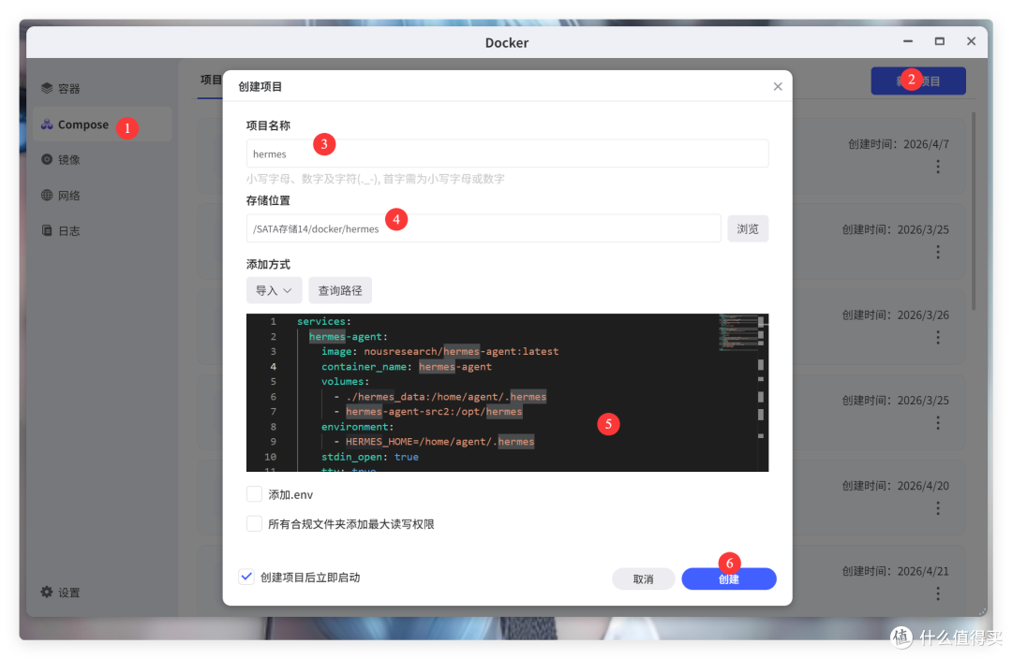Open 设置 settings gear icon
Viewport: 1012px width, 659px height.
(47, 592)
